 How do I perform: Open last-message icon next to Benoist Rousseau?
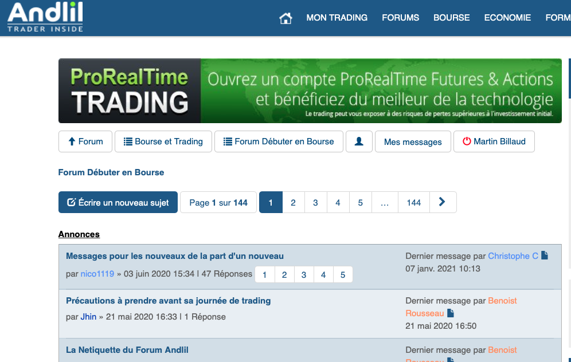point(451,313)
